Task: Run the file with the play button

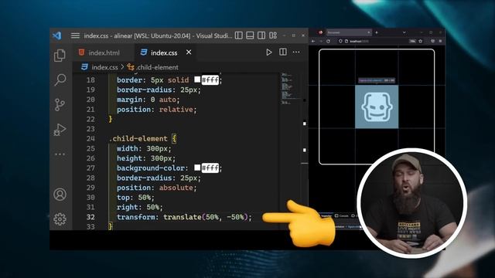Action: pos(268,53)
